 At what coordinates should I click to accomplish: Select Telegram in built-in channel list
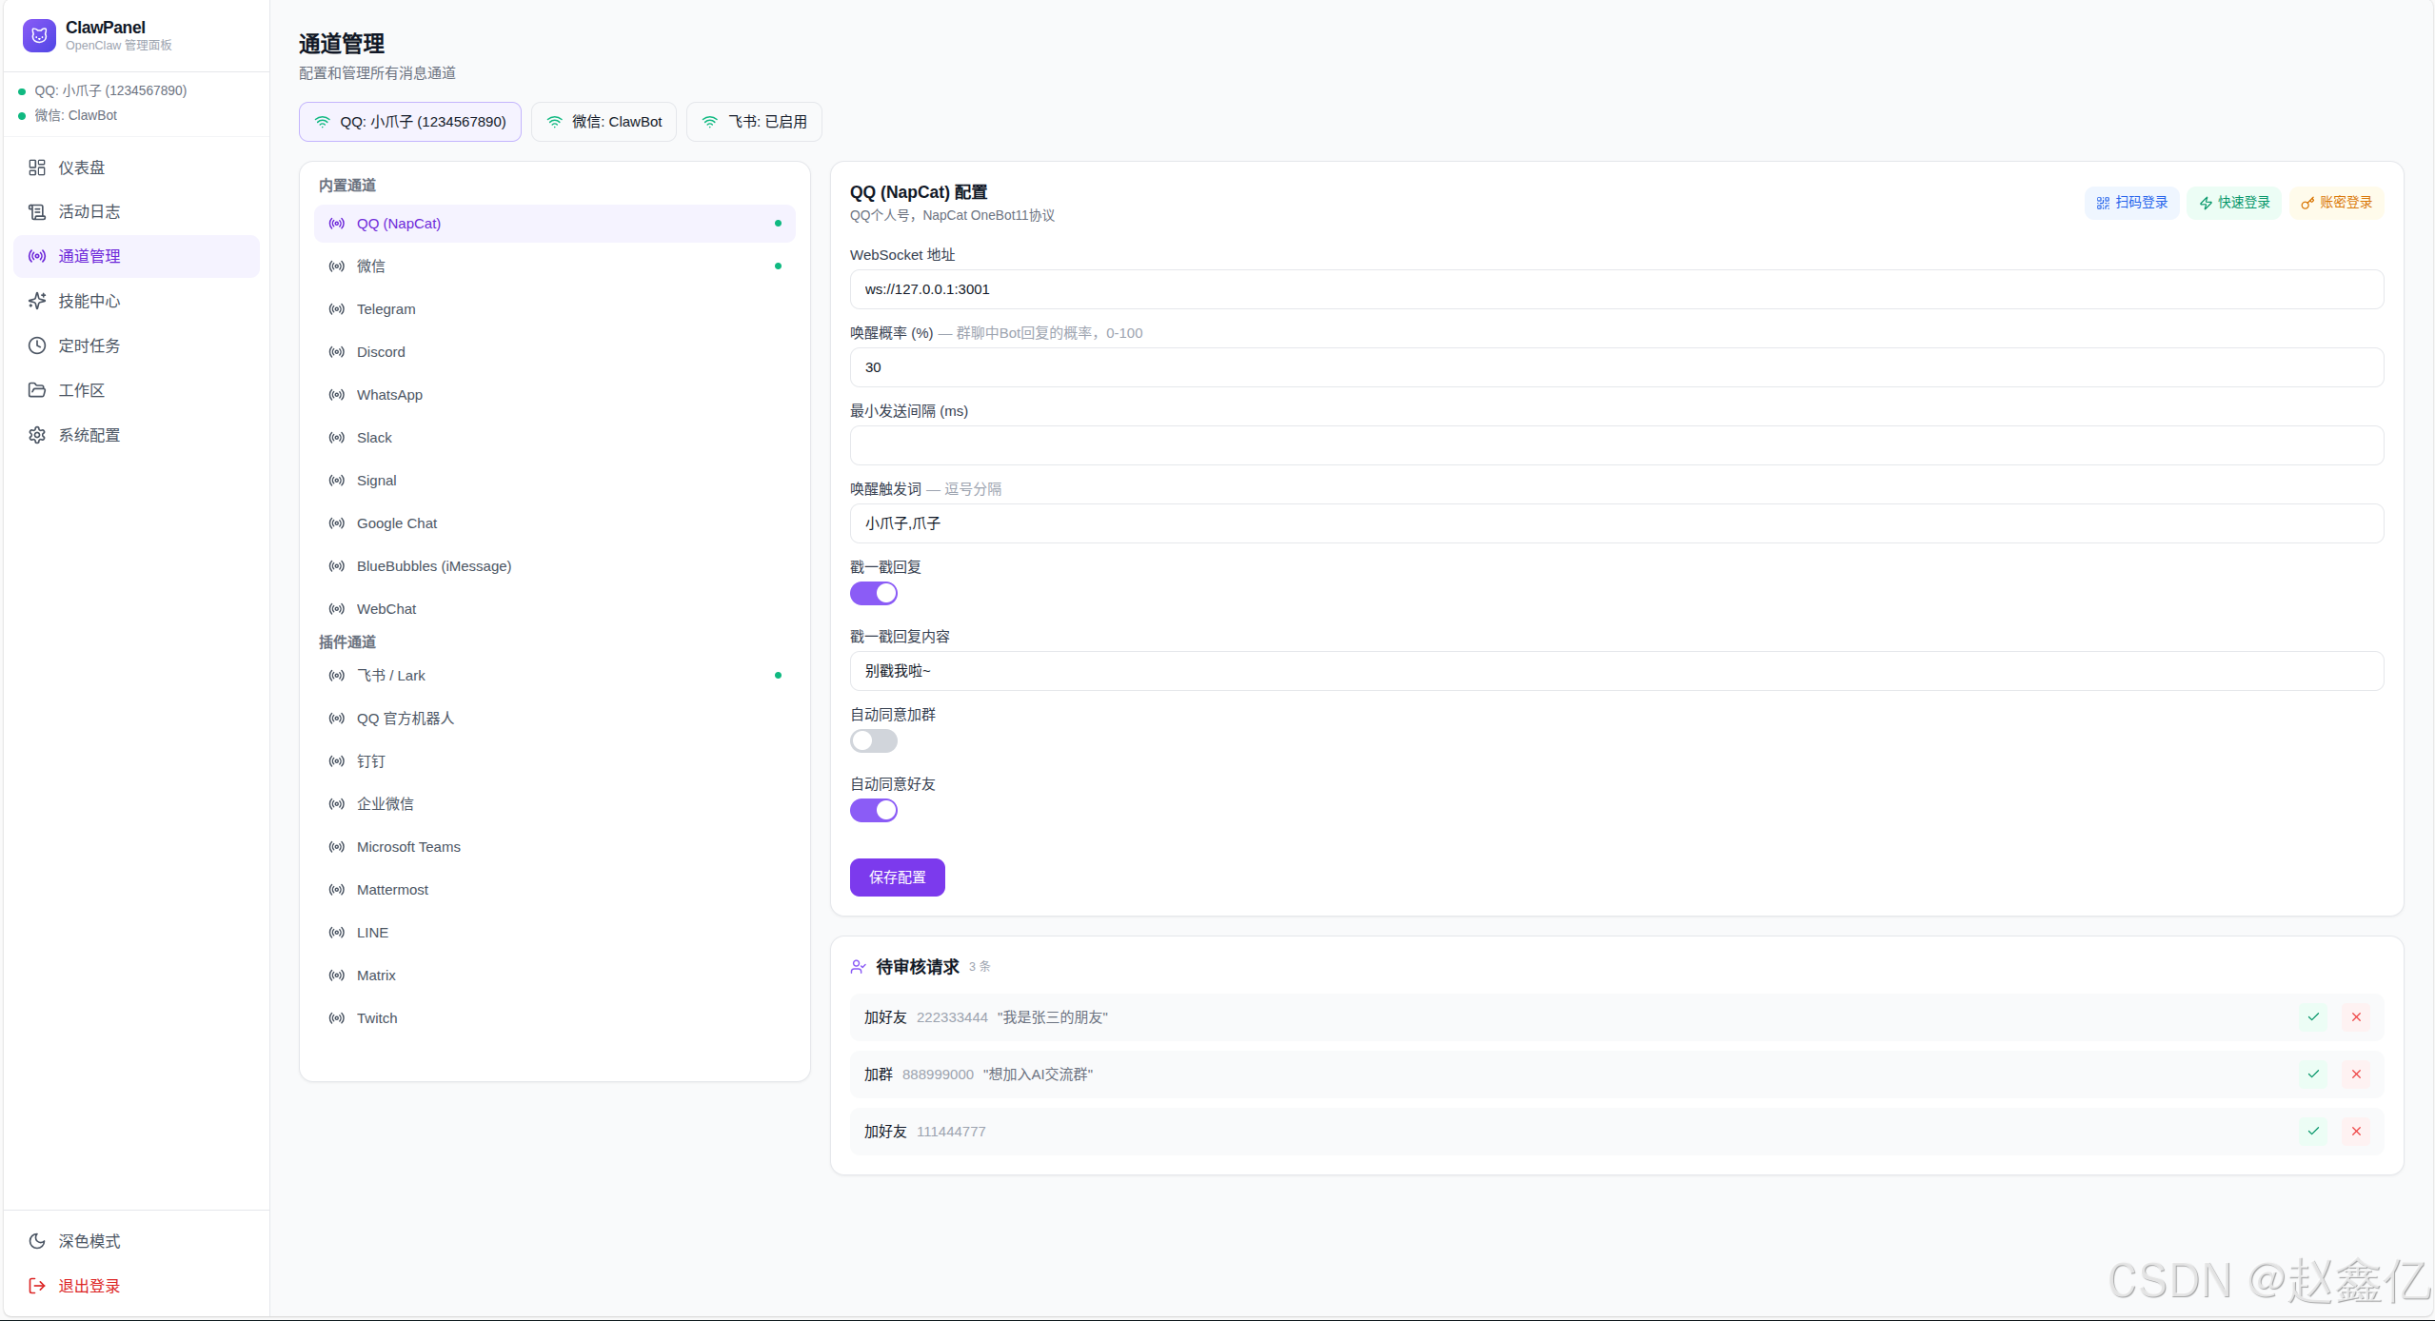[386, 309]
